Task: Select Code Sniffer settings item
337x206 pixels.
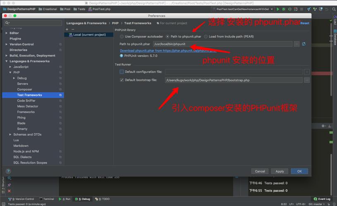Action: (26, 101)
